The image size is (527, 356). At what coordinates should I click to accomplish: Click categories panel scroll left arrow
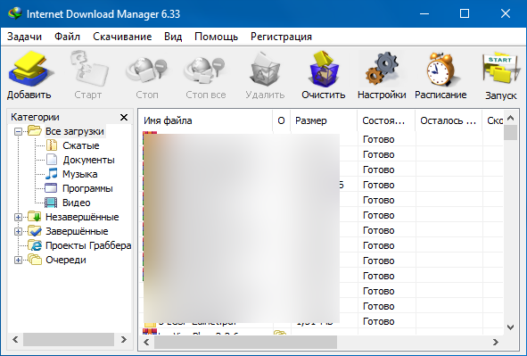pos(15,340)
